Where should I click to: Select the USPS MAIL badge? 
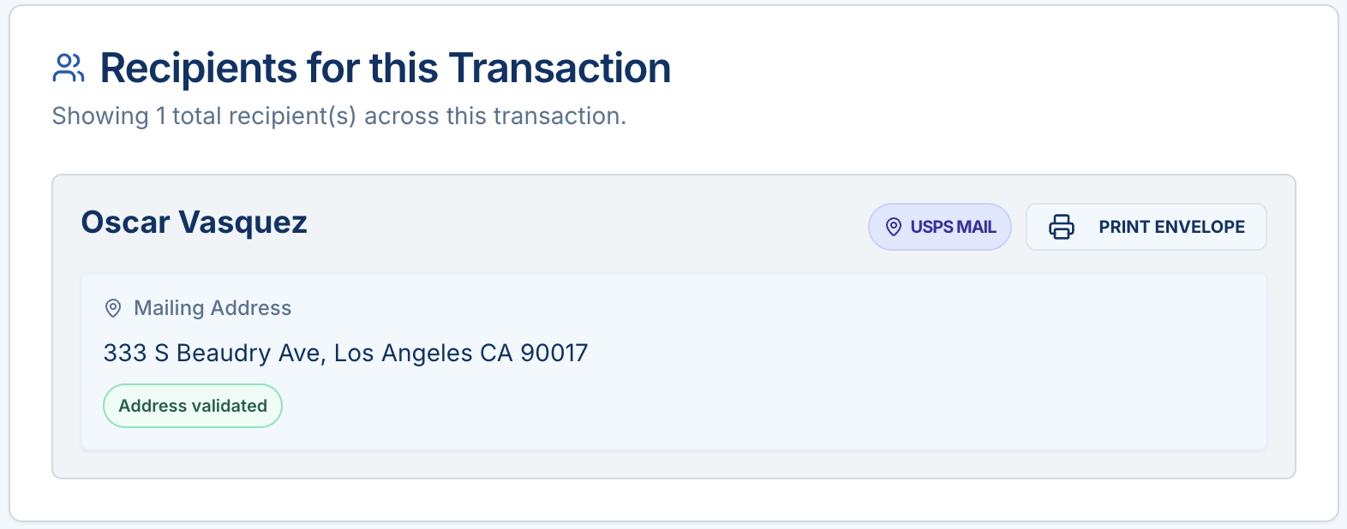pos(940,227)
